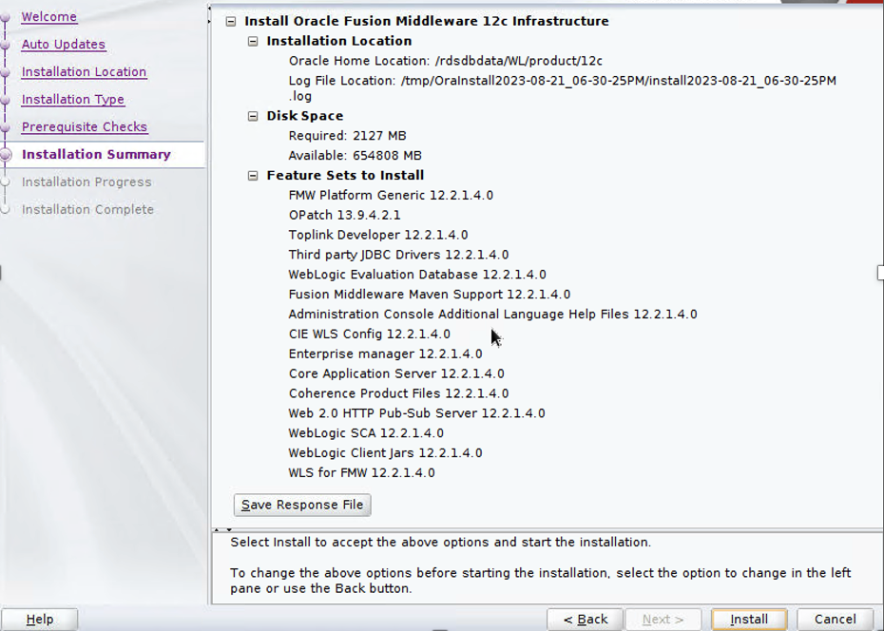Go to the Welcome step
This screenshot has width=884, height=631.
click(48, 17)
